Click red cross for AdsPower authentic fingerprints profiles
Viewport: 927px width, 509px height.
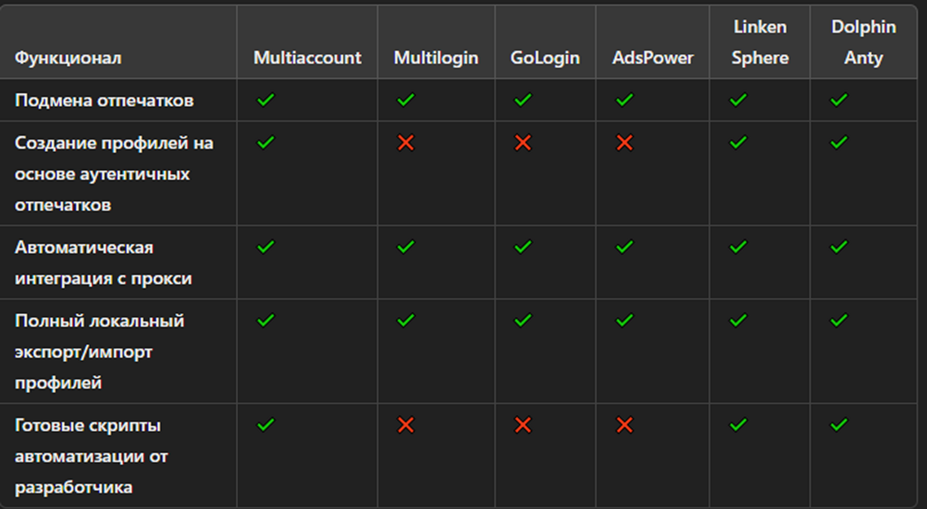click(625, 143)
